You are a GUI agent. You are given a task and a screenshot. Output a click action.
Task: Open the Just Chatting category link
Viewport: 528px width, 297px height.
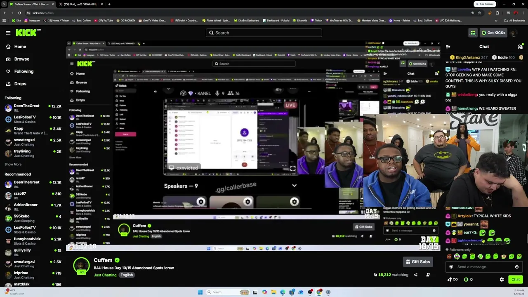(x=105, y=275)
